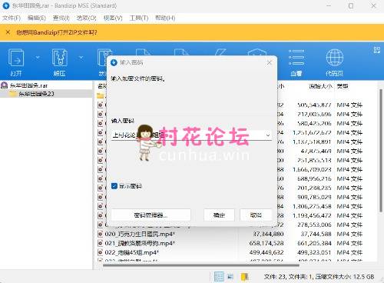Toggle the 显示密码 show password checkbox

114,186
